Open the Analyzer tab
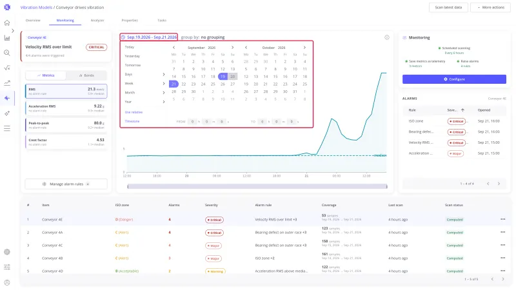 (x=97, y=21)
